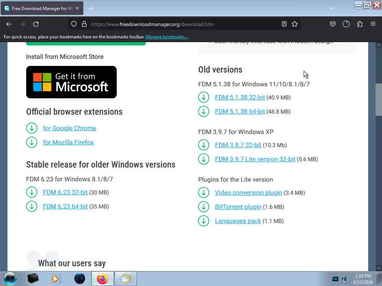Download FDM 3.9.7 32-bit
The image size is (382, 286).
point(238,145)
